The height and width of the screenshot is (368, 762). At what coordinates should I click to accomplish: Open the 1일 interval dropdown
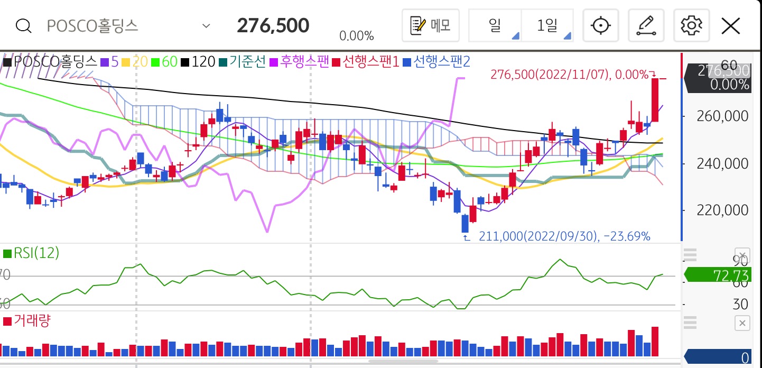point(547,25)
